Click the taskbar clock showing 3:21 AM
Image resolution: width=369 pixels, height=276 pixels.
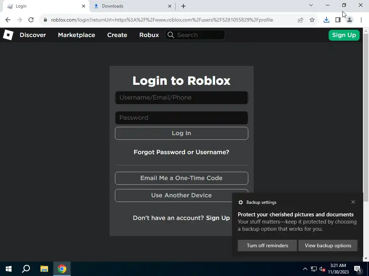tap(338, 269)
